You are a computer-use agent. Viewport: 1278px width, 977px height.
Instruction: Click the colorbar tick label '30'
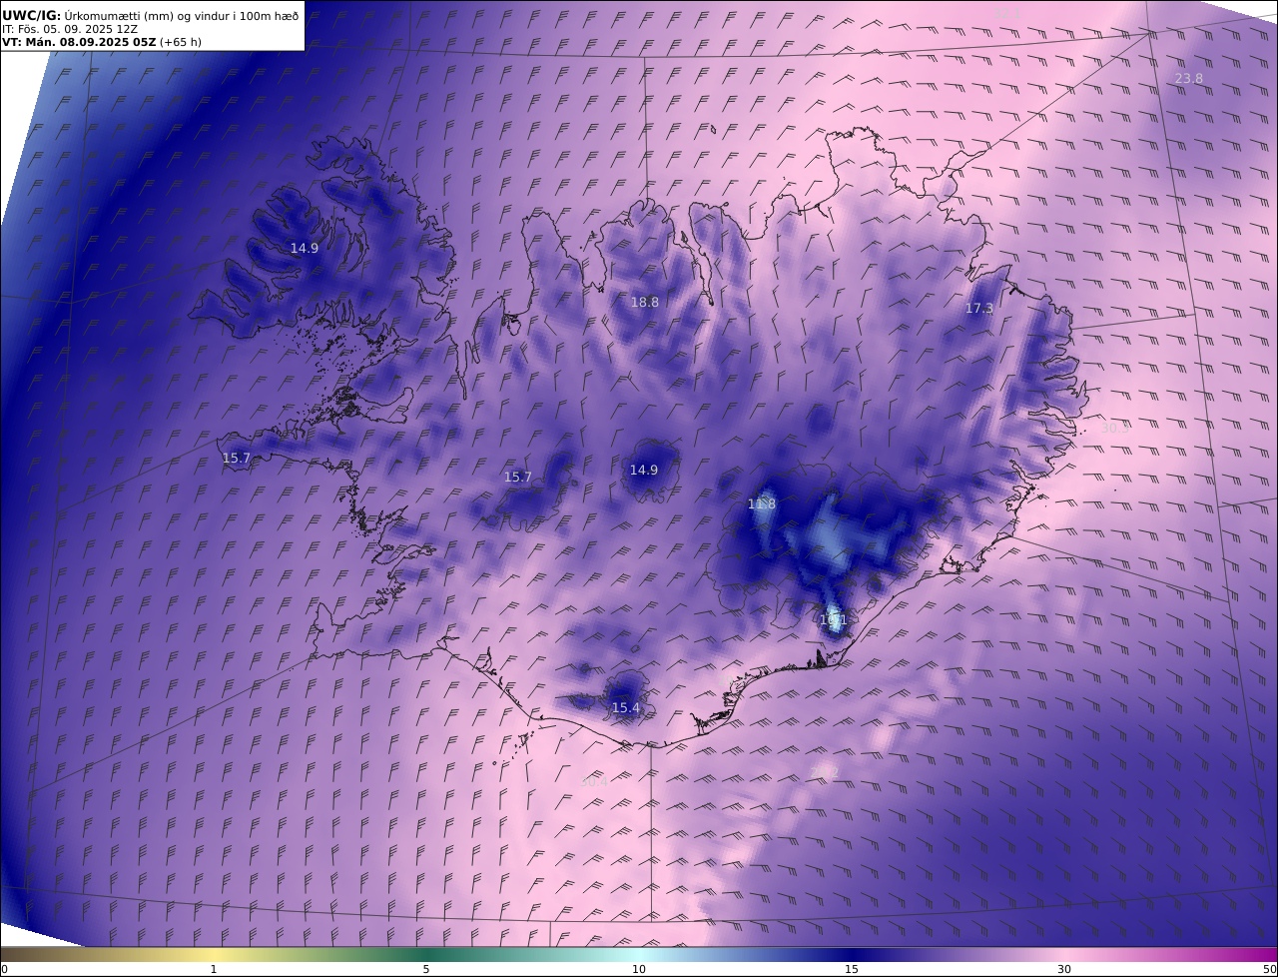click(x=1064, y=969)
